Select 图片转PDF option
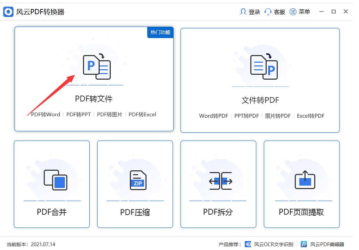Image resolution: width=359 pixels, height=250 pixels. (x=278, y=116)
